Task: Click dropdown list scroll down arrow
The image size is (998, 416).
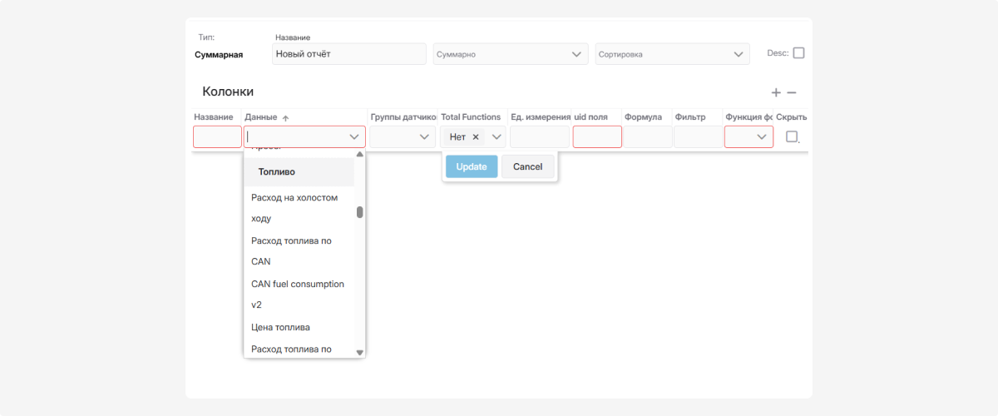Action: [x=359, y=353]
